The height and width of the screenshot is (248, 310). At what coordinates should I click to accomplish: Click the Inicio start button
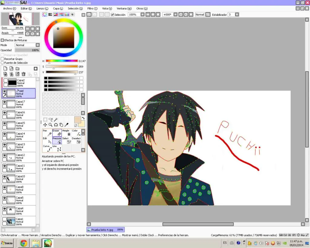7,243
